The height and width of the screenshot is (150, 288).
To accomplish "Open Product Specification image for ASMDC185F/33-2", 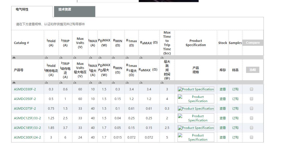I will point(196,128).
